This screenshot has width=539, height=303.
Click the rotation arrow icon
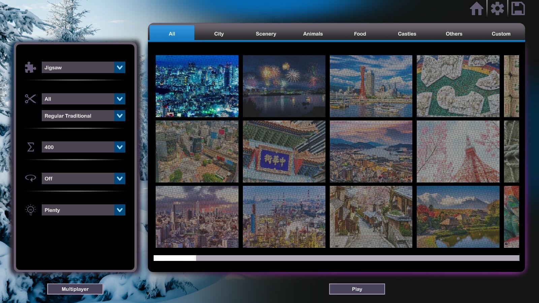(30, 178)
